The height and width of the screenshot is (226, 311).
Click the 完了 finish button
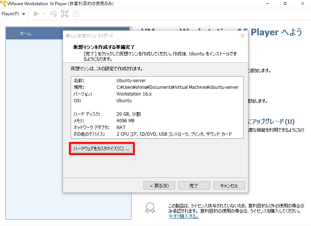point(194,185)
